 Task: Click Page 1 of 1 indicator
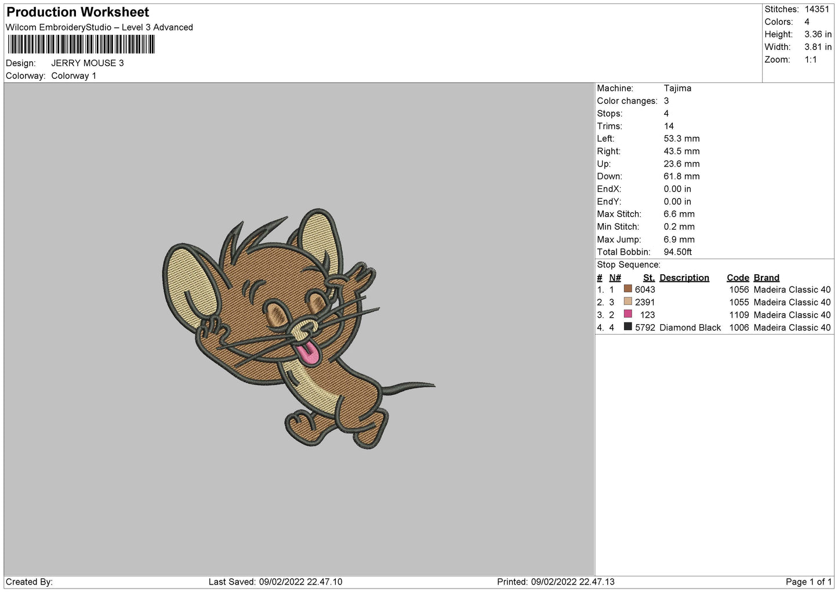pyautogui.click(x=809, y=582)
